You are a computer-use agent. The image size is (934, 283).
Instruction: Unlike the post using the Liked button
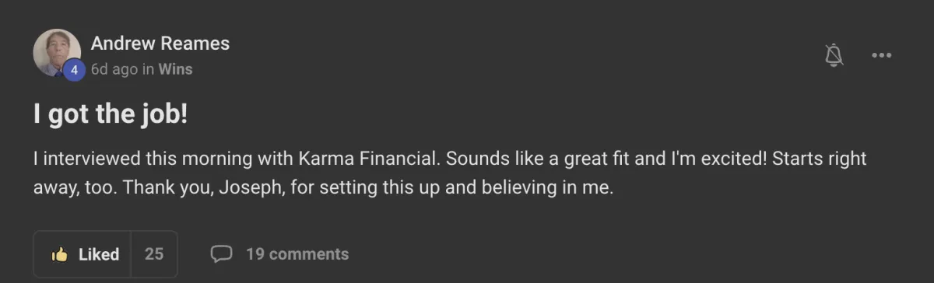tap(83, 254)
